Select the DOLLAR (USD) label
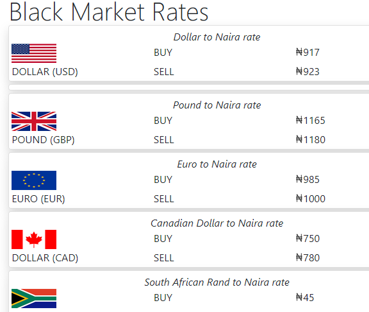Screen dimensions: 369x312 pos(45,72)
